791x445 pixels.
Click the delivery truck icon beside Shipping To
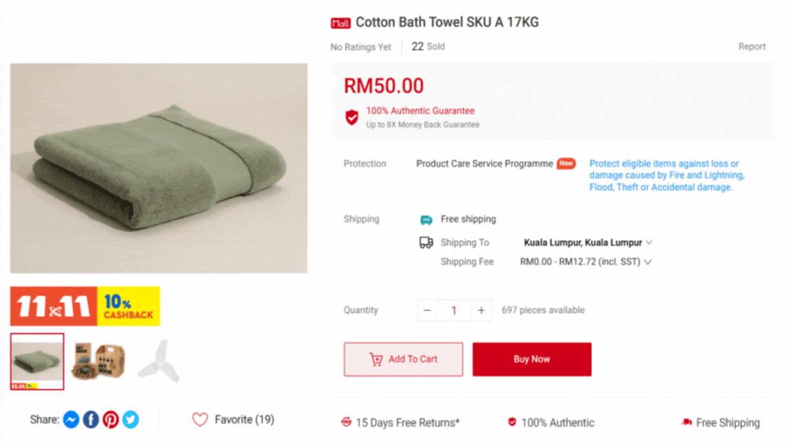tap(427, 242)
